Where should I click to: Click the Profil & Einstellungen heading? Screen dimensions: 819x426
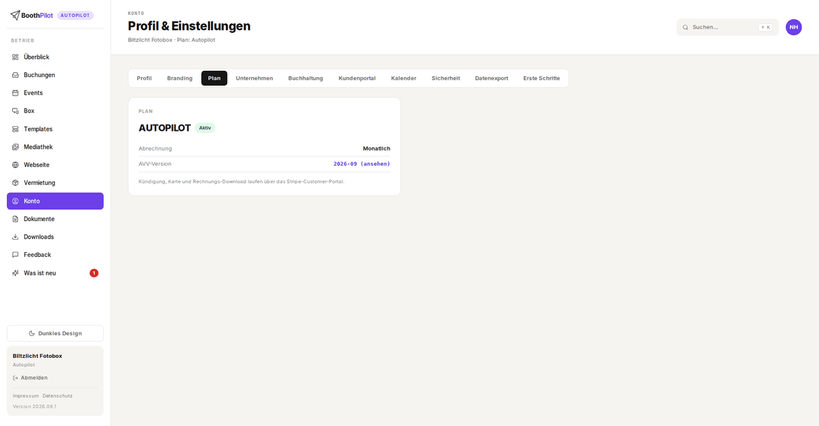point(189,26)
